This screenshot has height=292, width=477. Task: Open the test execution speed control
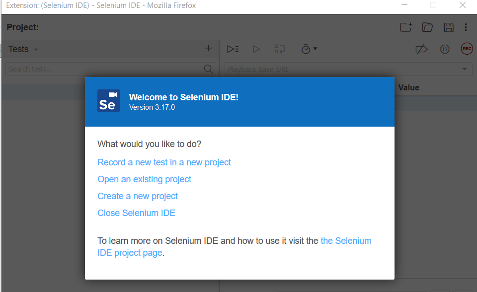307,49
